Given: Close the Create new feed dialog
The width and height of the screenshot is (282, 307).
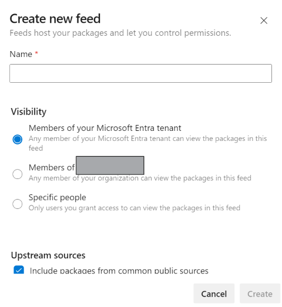Looking at the screenshot, I should pos(264,21).
